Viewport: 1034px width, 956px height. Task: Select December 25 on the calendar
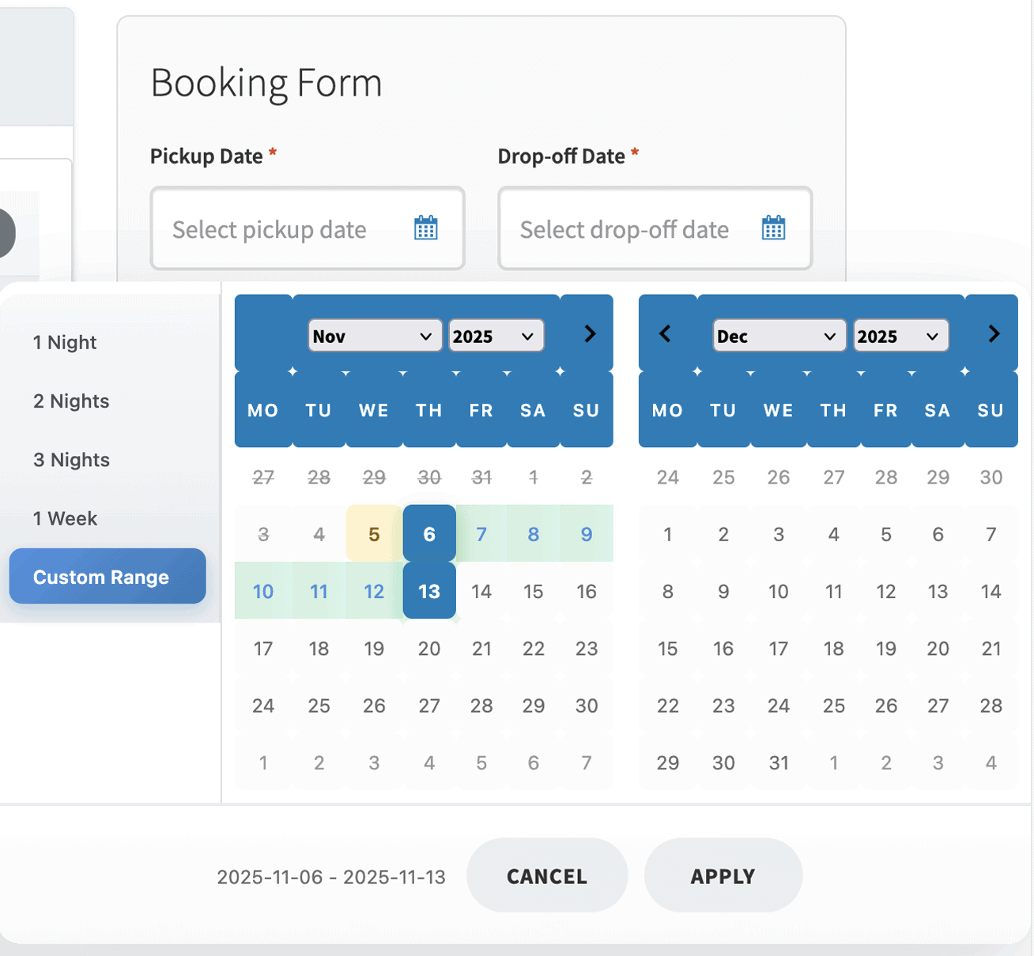[833, 706]
